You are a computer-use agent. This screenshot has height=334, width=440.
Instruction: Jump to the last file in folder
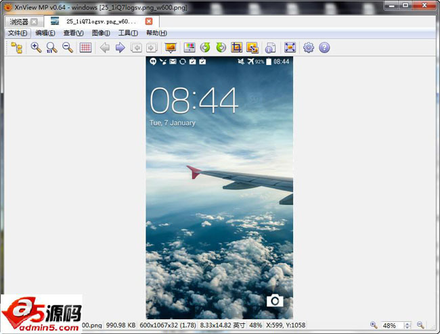click(x=152, y=47)
